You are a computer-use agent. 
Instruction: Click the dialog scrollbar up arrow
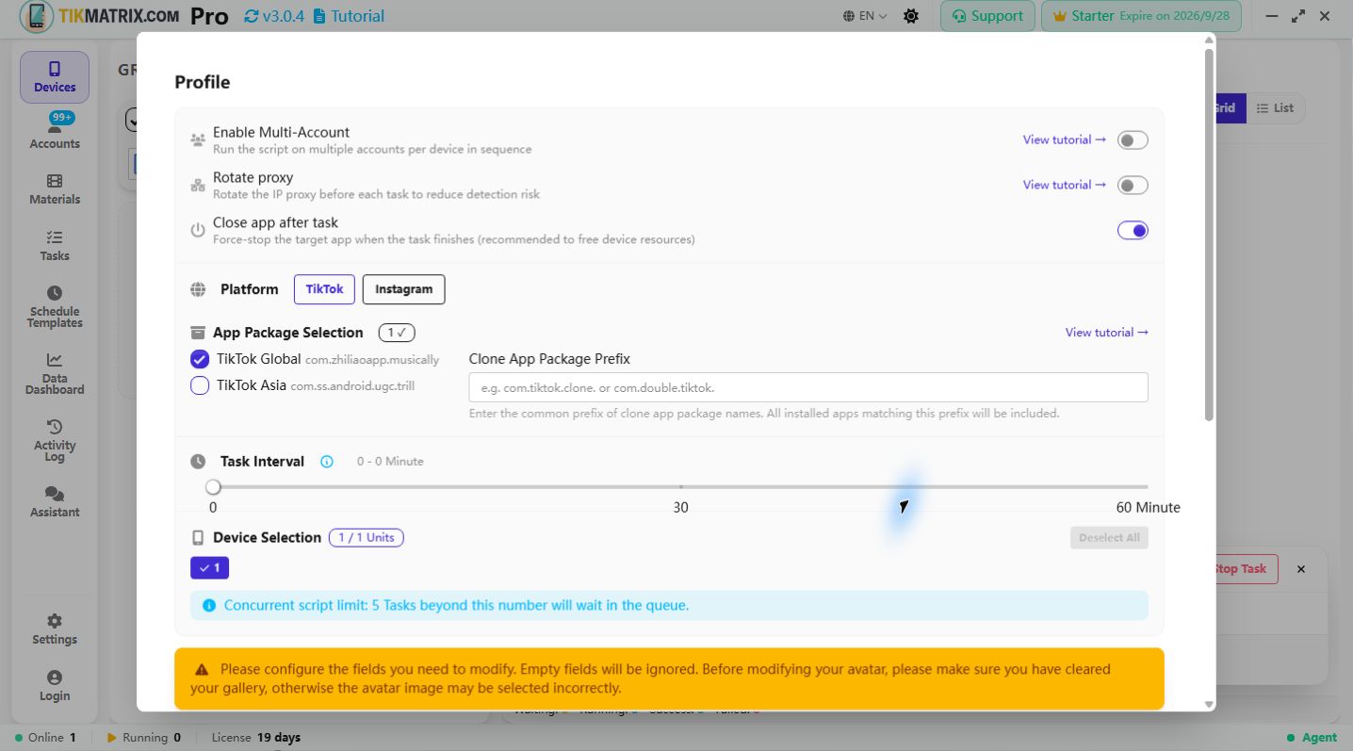tap(1210, 40)
